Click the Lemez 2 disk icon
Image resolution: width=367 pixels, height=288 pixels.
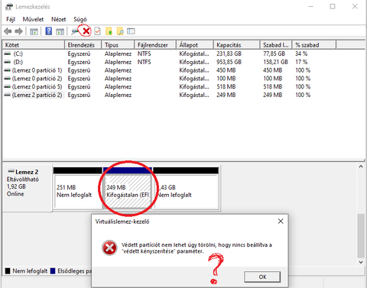[11, 171]
